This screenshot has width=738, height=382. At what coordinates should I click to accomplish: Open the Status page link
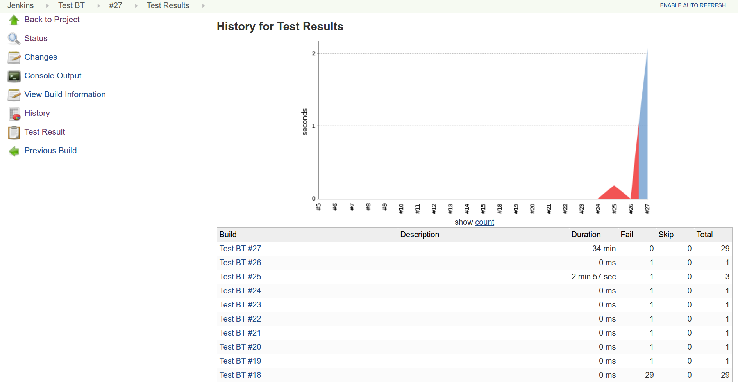[x=36, y=38]
